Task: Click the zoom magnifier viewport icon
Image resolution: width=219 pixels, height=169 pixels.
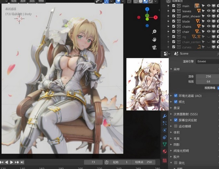Action: tap(154, 32)
